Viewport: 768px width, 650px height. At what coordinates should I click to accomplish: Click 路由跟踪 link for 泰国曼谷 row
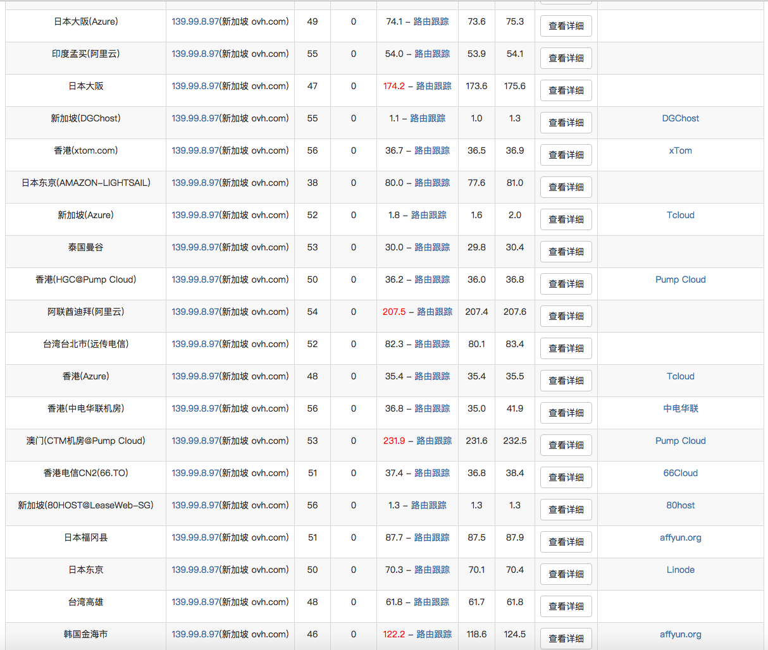pos(432,248)
